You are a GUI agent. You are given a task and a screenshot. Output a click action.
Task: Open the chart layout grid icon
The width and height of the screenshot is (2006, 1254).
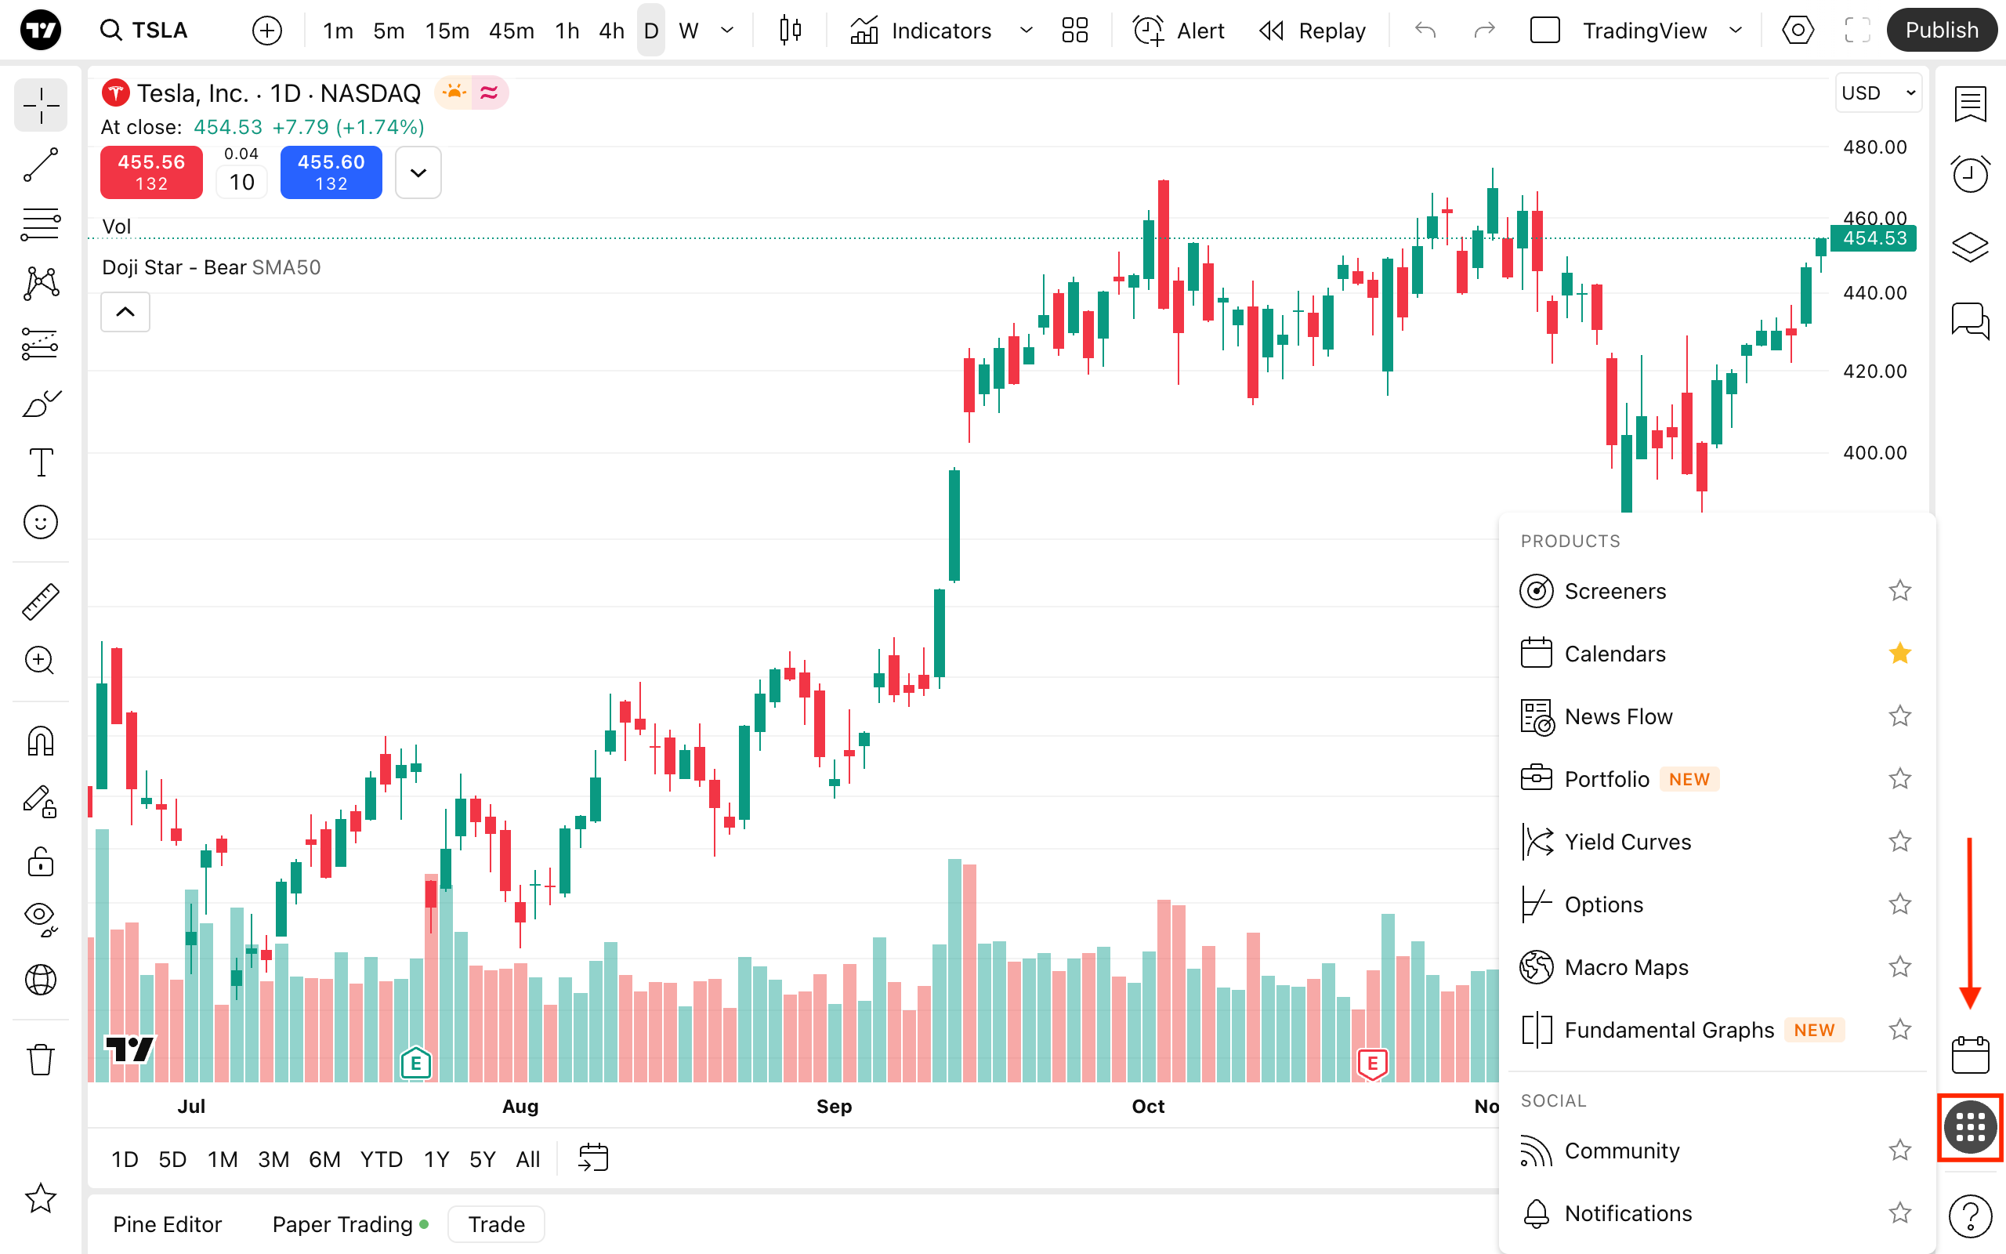click(1074, 31)
